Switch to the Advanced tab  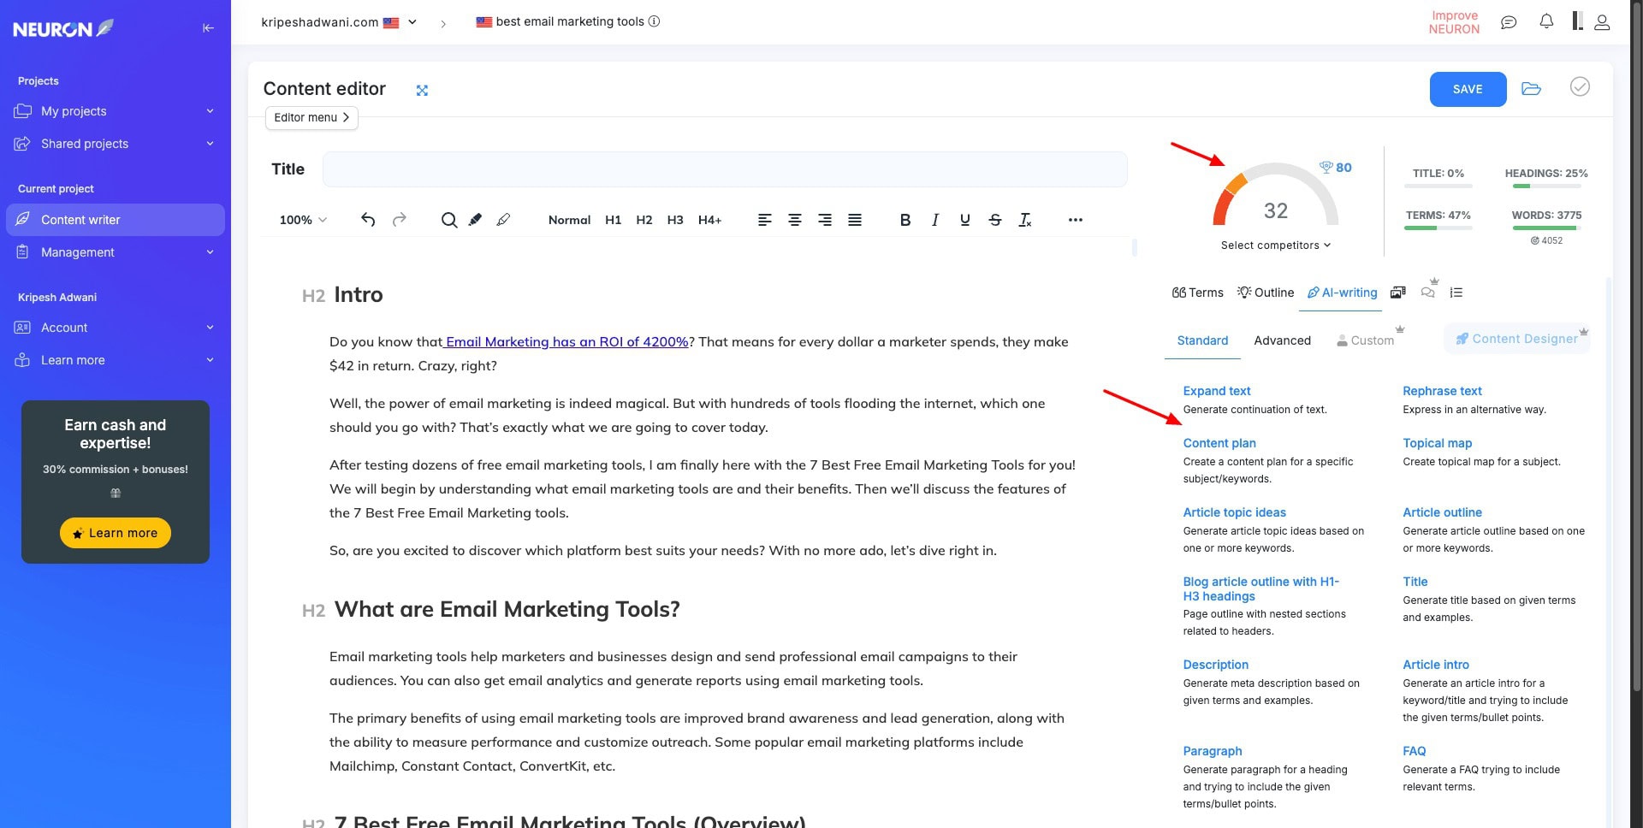[x=1282, y=340]
